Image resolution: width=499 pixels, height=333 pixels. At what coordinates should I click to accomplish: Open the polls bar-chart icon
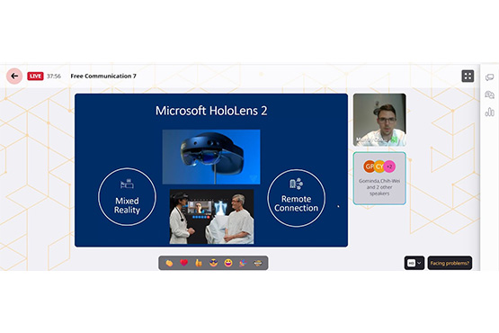(x=489, y=112)
